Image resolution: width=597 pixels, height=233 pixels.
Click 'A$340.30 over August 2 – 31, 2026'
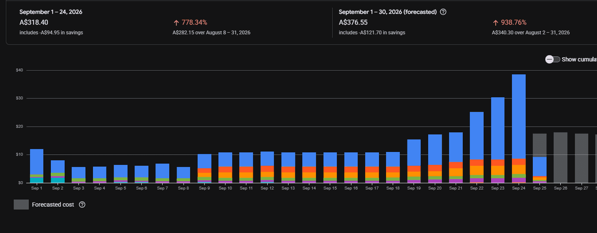(x=531, y=33)
